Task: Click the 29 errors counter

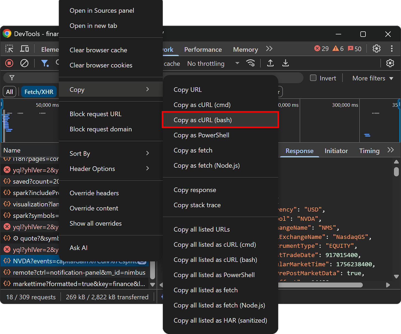Action: pos(321,49)
